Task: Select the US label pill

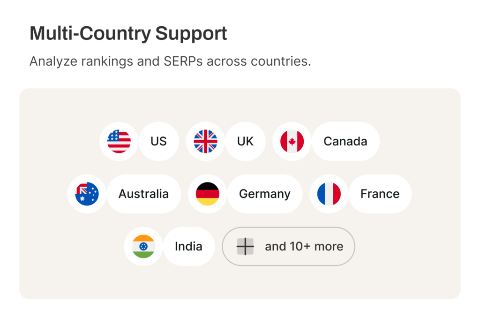Action: [158, 141]
